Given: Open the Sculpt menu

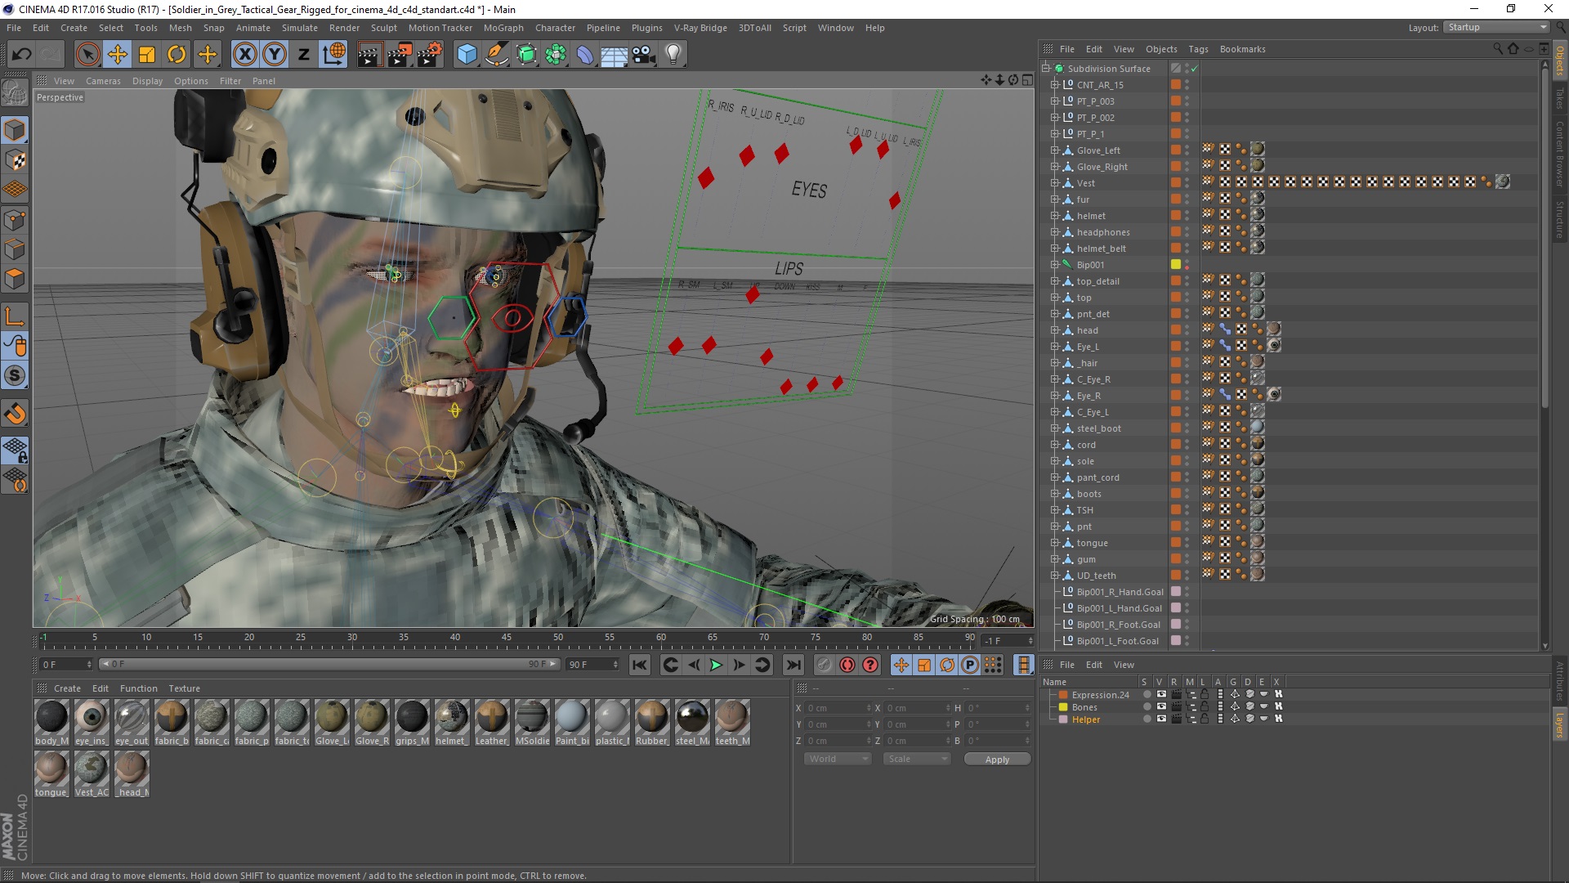Looking at the screenshot, I should point(383,28).
